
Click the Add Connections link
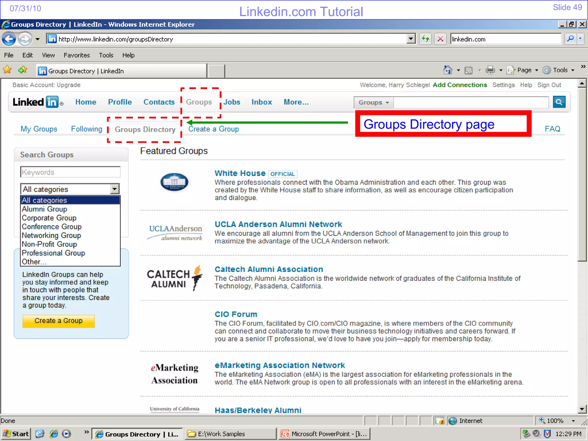460,85
